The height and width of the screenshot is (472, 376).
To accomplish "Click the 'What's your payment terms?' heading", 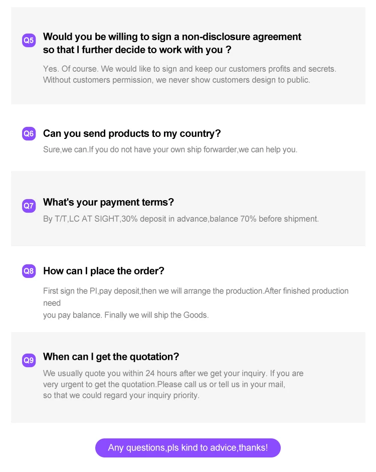I will [108, 202].
